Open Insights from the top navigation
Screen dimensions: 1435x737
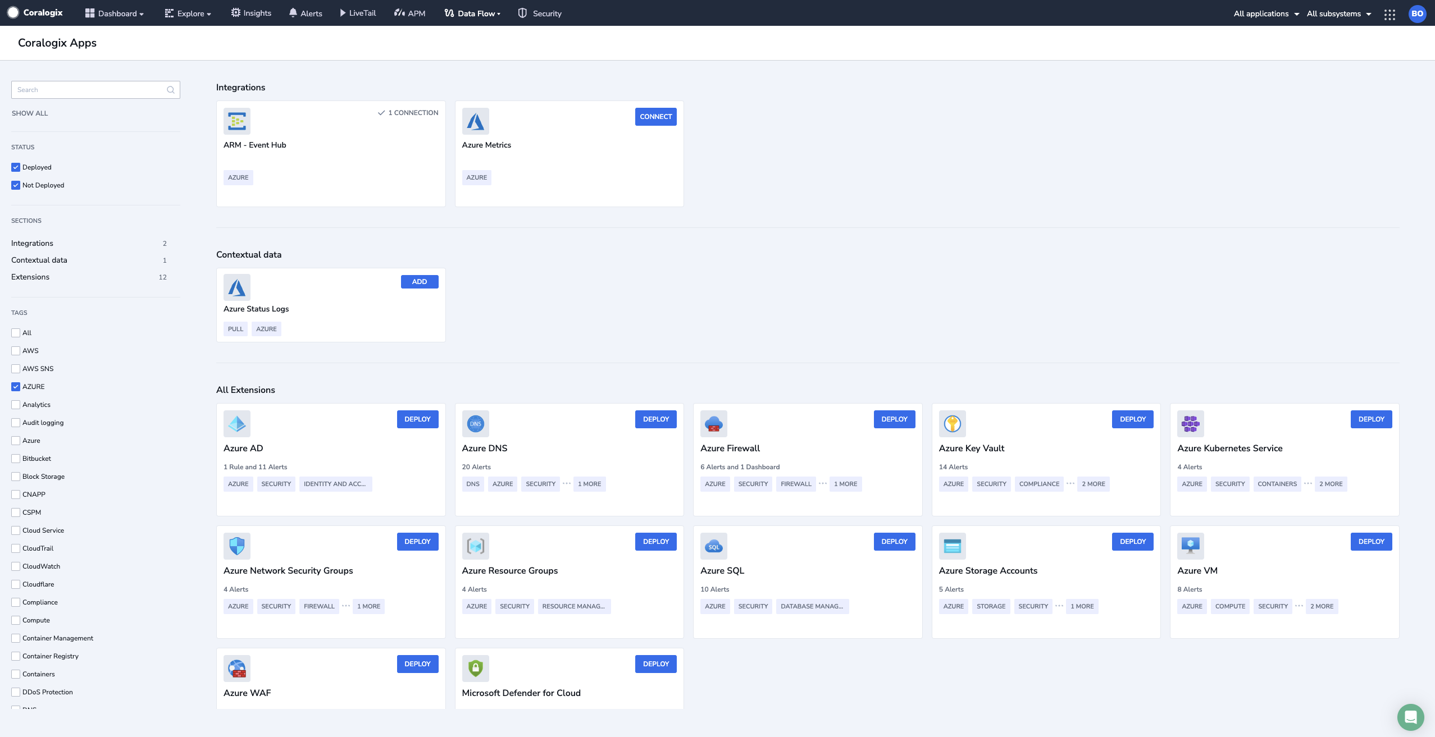[251, 13]
